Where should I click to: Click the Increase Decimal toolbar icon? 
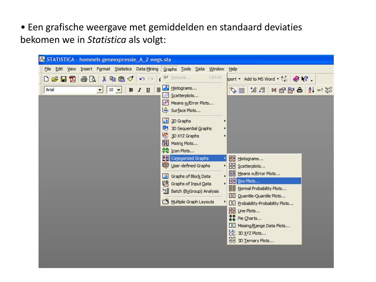[x=253, y=90]
